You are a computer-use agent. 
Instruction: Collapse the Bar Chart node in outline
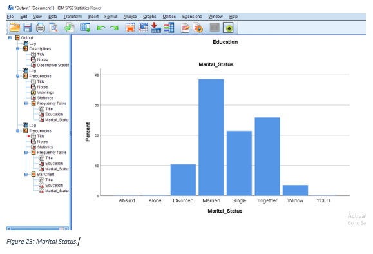pyautogui.click(x=26, y=174)
